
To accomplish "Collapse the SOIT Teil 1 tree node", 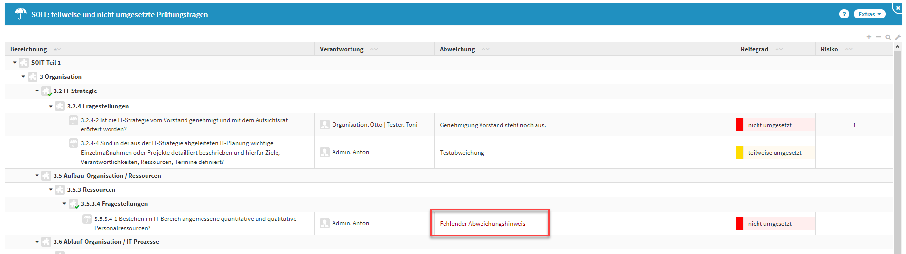I will [x=15, y=63].
